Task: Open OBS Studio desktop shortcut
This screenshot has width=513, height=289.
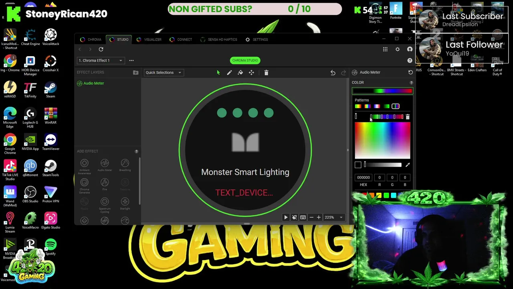Action: [30, 195]
